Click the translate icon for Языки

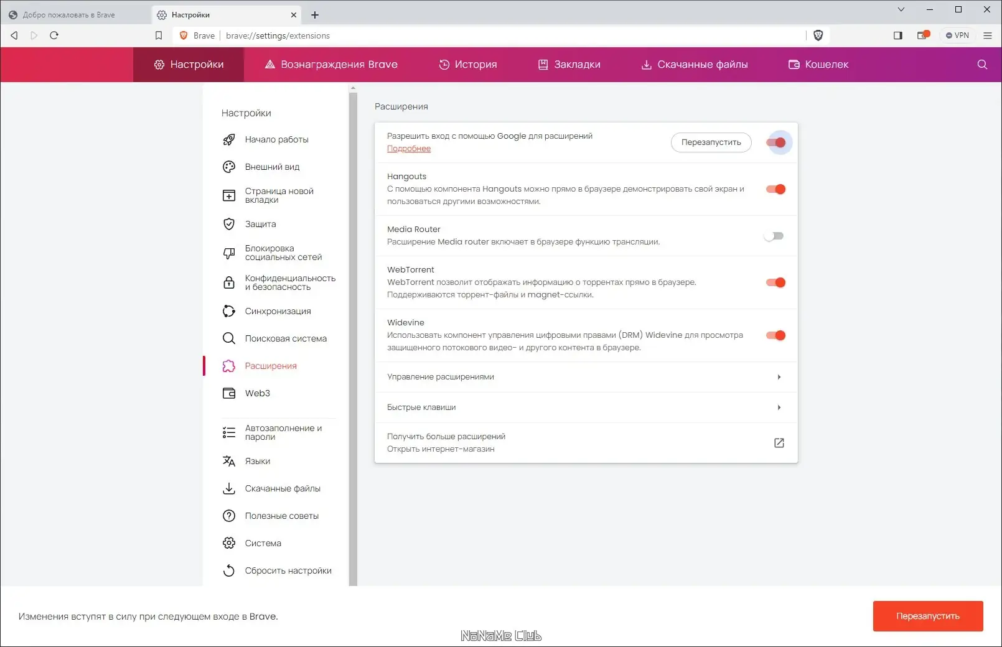pyautogui.click(x=229, y=461)
